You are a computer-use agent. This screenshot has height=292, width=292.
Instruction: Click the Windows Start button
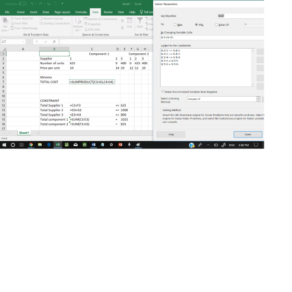(4, 145)
